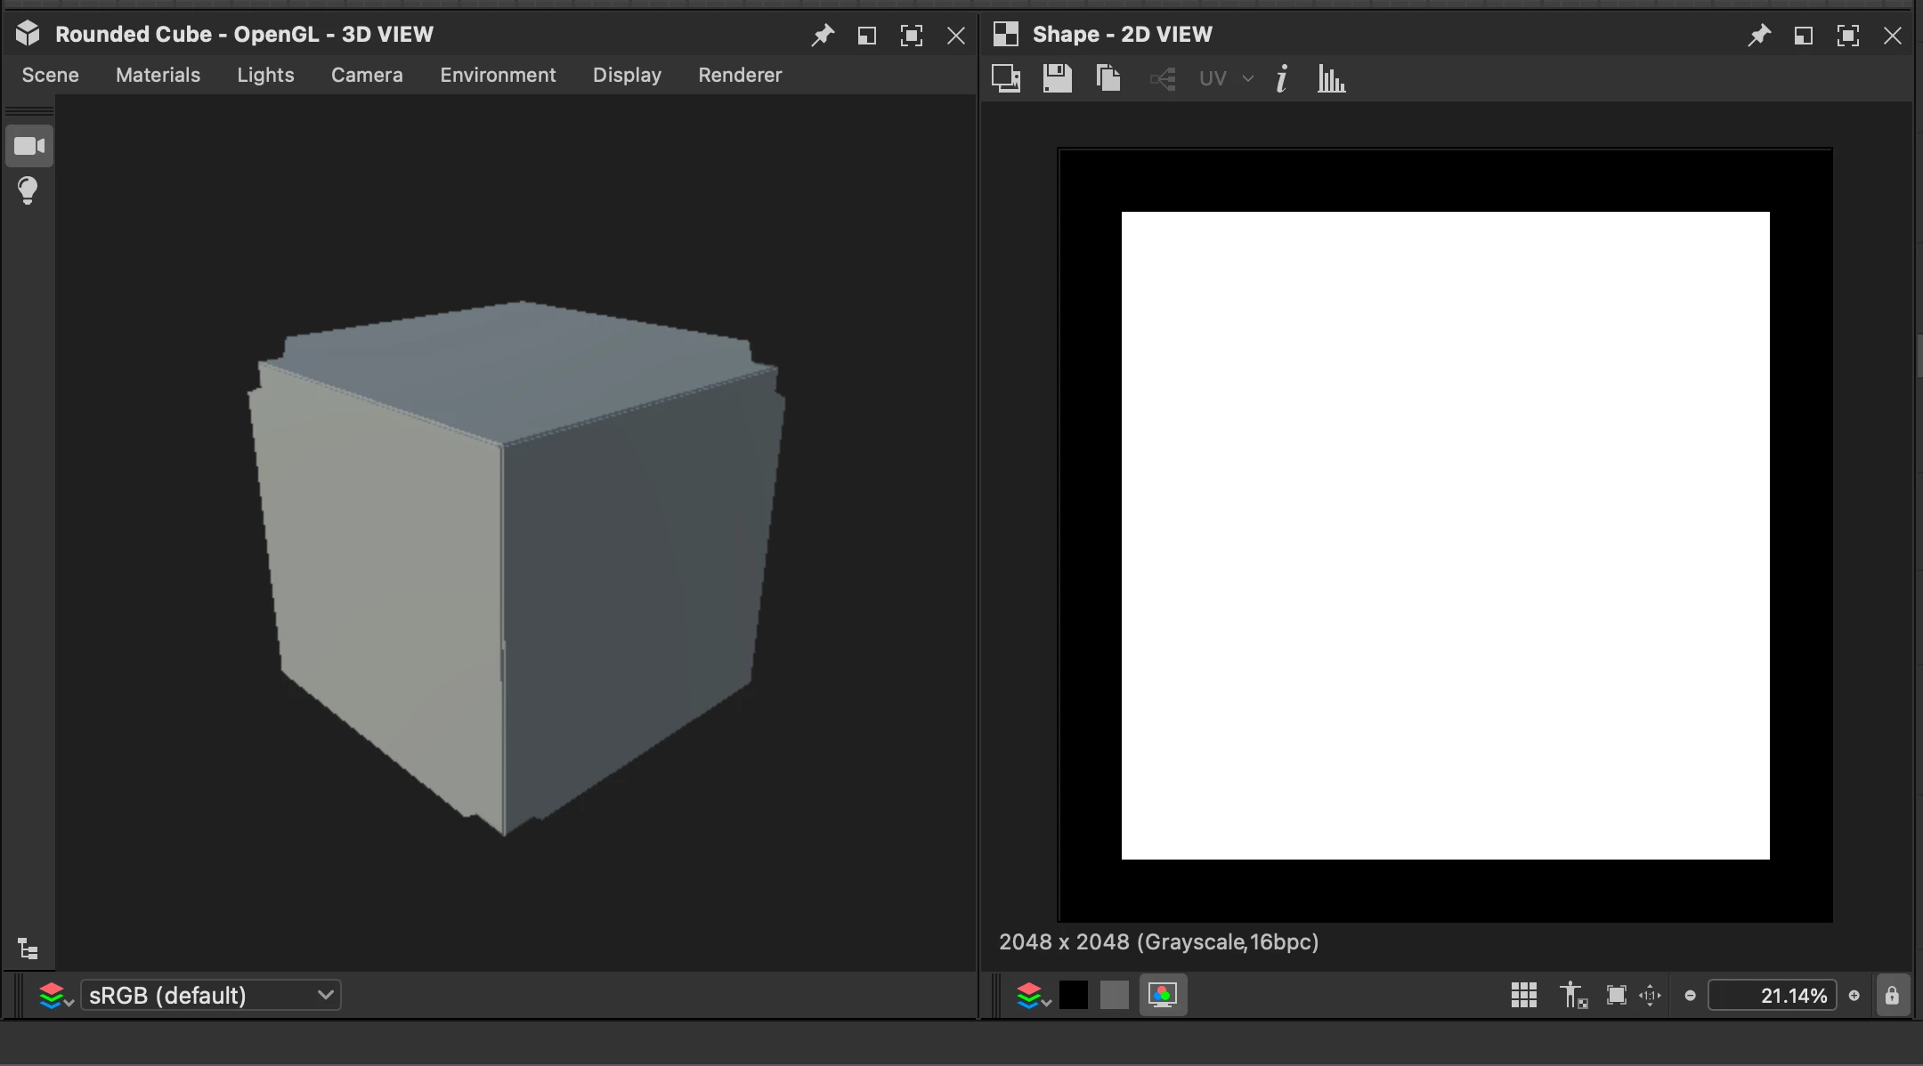
Task: Open the sRGB (default) color space dropdown
Action: point(210,995)
